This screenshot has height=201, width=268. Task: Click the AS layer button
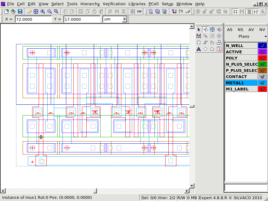coord(230,30)
